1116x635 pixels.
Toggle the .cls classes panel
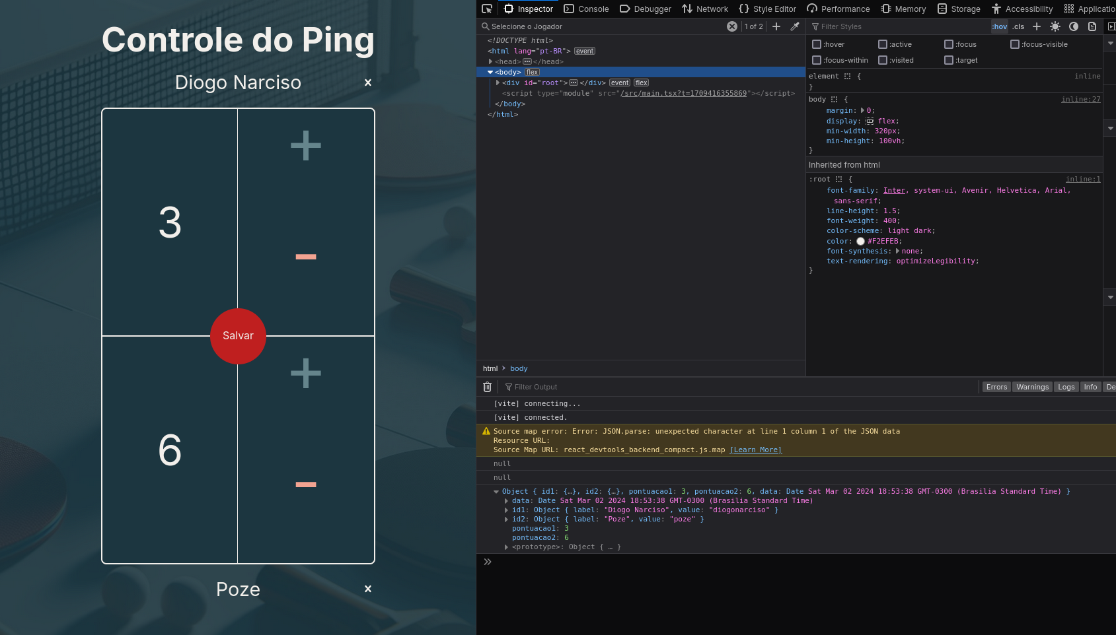tap(1018, 26)
